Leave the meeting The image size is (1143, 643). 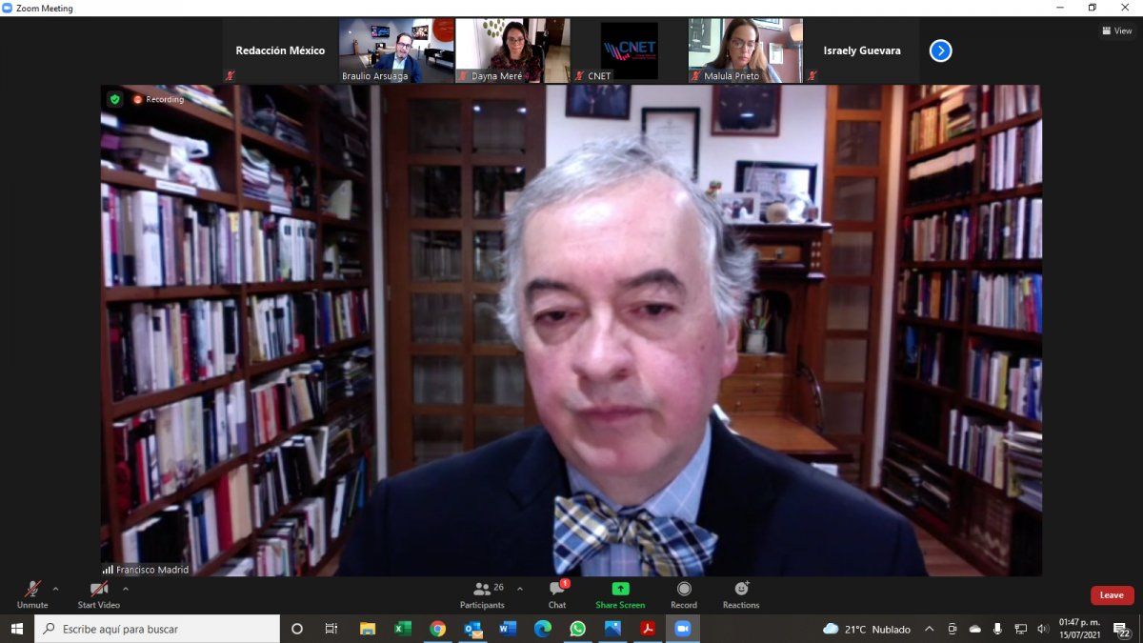point(1112,595)
